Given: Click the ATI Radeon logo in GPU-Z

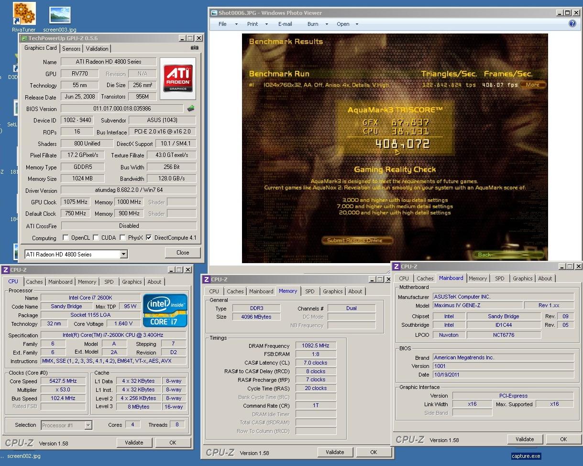Looking at the screenshot, I should pyautogui.click(x=178, y=79).
